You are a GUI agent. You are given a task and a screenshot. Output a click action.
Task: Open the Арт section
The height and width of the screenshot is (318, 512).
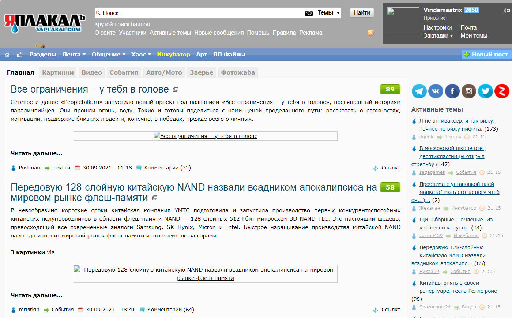tap(202, 55)
